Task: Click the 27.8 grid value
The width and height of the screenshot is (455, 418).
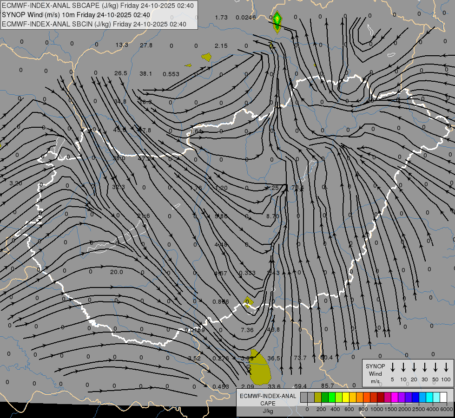Action: pyautogui.click(x=146, y=45)
